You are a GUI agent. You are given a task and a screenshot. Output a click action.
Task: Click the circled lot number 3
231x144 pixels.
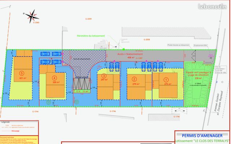pyautogui.click(x=104, y=76)
